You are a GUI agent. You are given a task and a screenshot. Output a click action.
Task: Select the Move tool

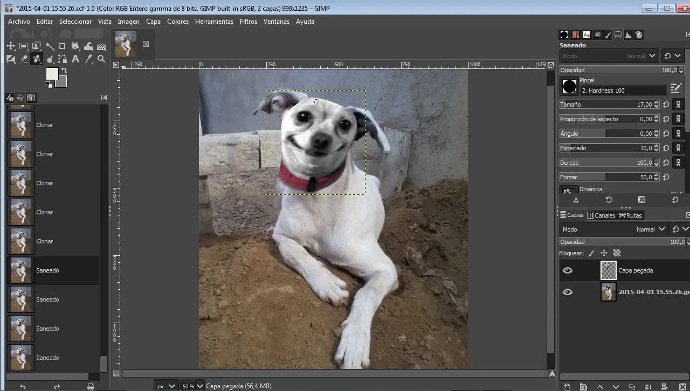11,46
